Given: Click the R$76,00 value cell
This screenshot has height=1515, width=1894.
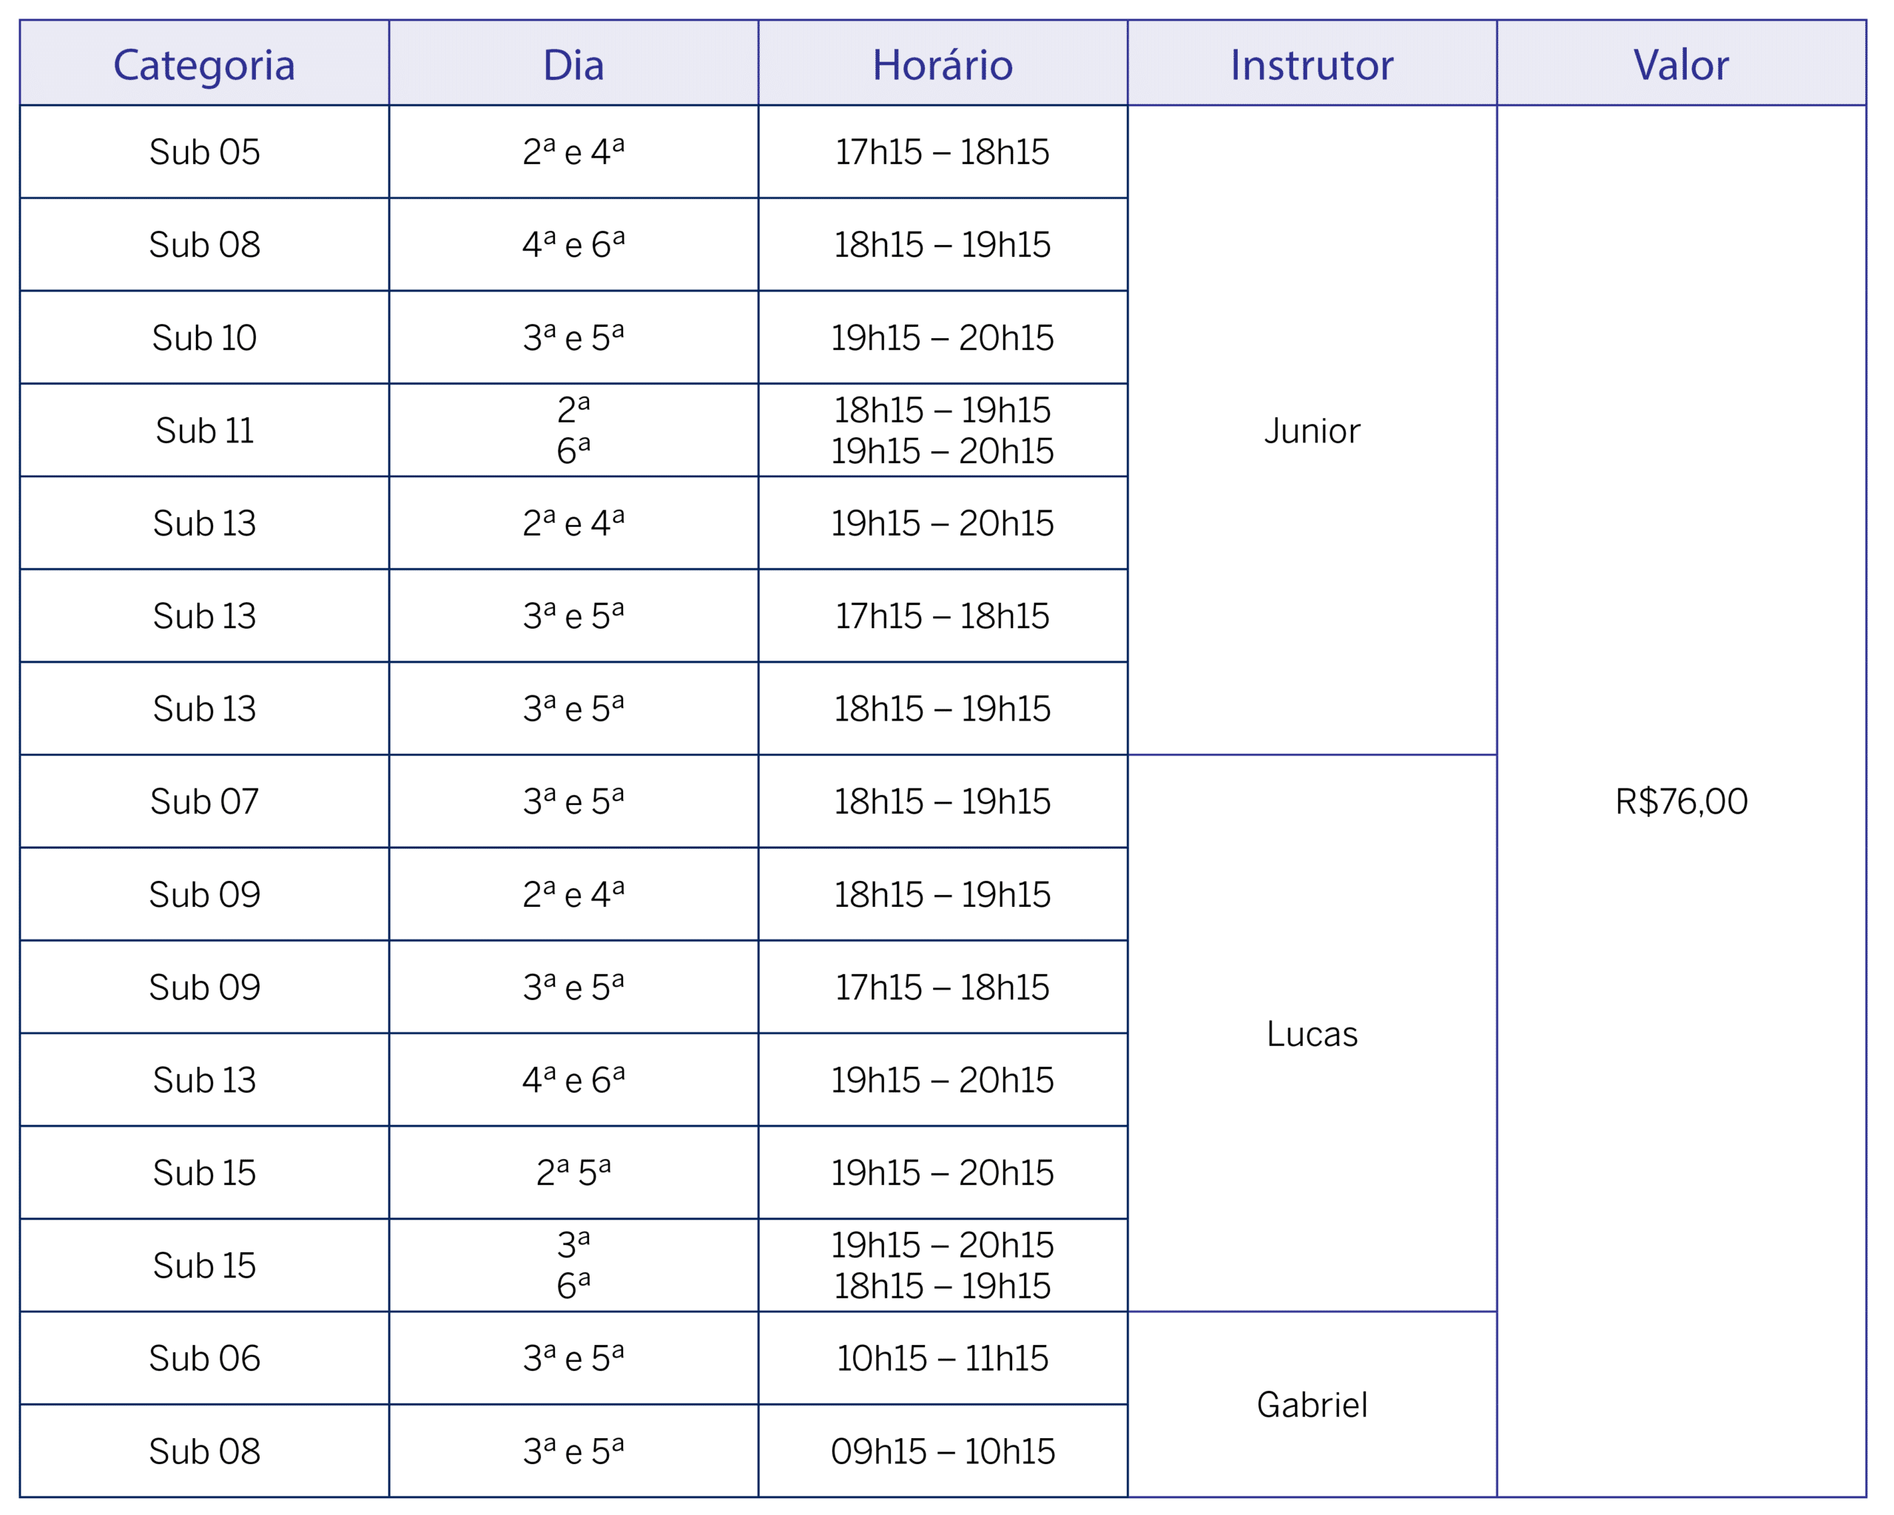Looking at the screenshot, I should [1680, 801].
